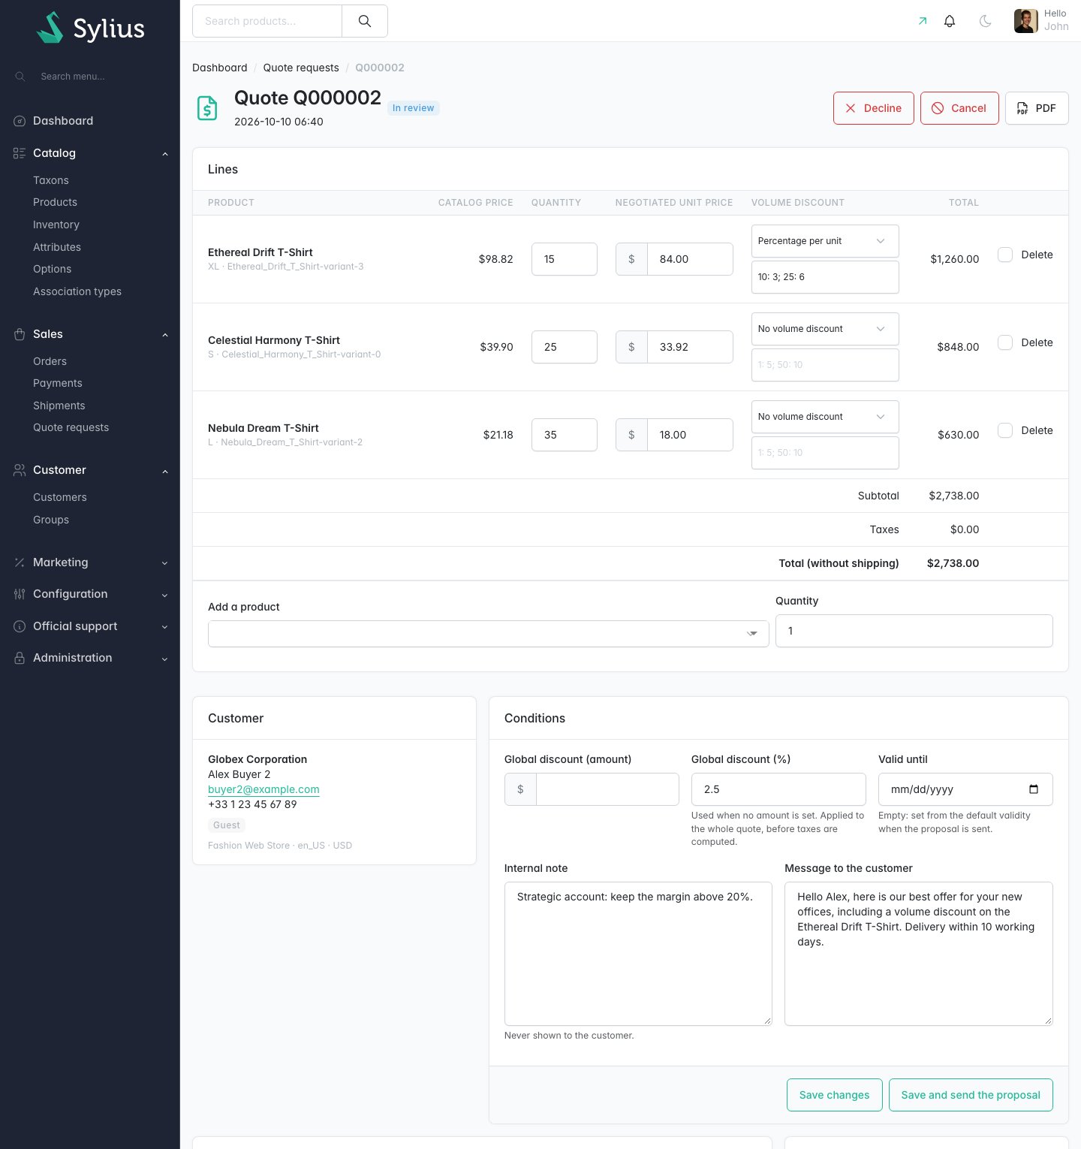The image size is (1081, 1149).
Task: Click the Sales bag icon
Action: click(x=20, y=334)
